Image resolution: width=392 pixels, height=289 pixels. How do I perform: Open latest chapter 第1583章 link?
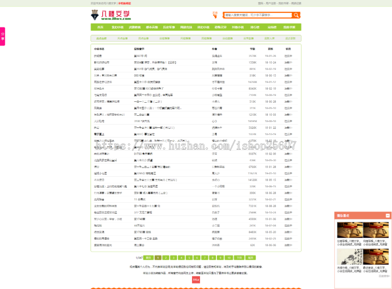[x=149, y=89]
